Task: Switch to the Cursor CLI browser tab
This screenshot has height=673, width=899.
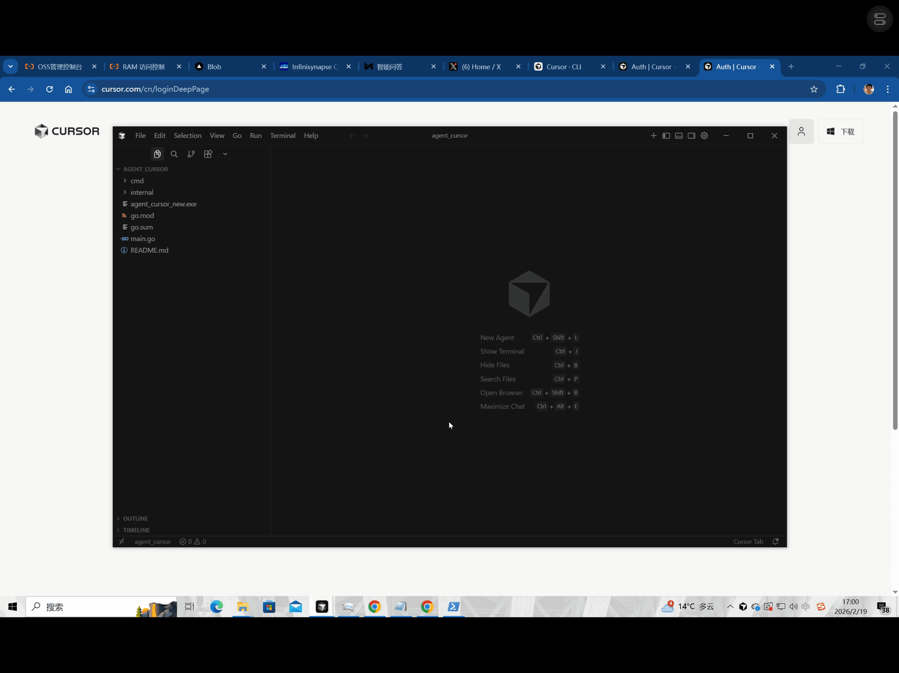Action: click(x=563, y=66)
